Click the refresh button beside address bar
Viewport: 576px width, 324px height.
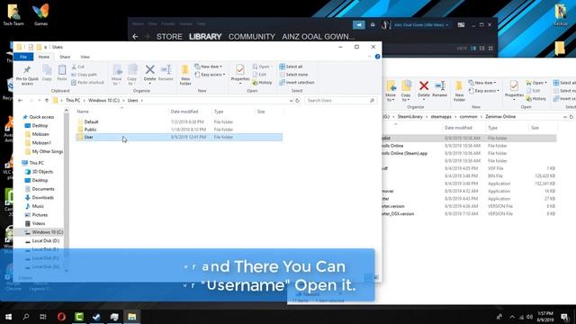pyautogui.click(x=298, y=100)
